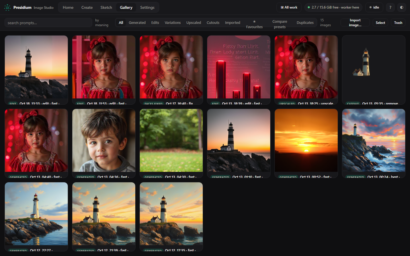
Task: Go to the Home page
Action: 68,7
